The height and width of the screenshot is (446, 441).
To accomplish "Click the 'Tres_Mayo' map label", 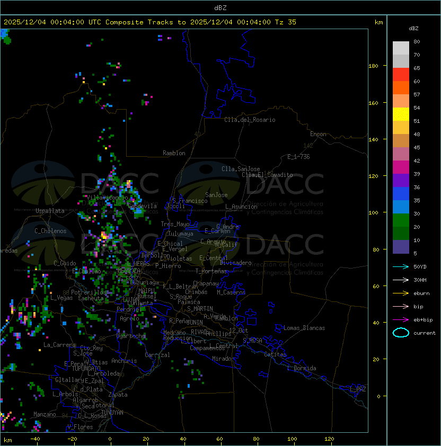I will point(175,224).
